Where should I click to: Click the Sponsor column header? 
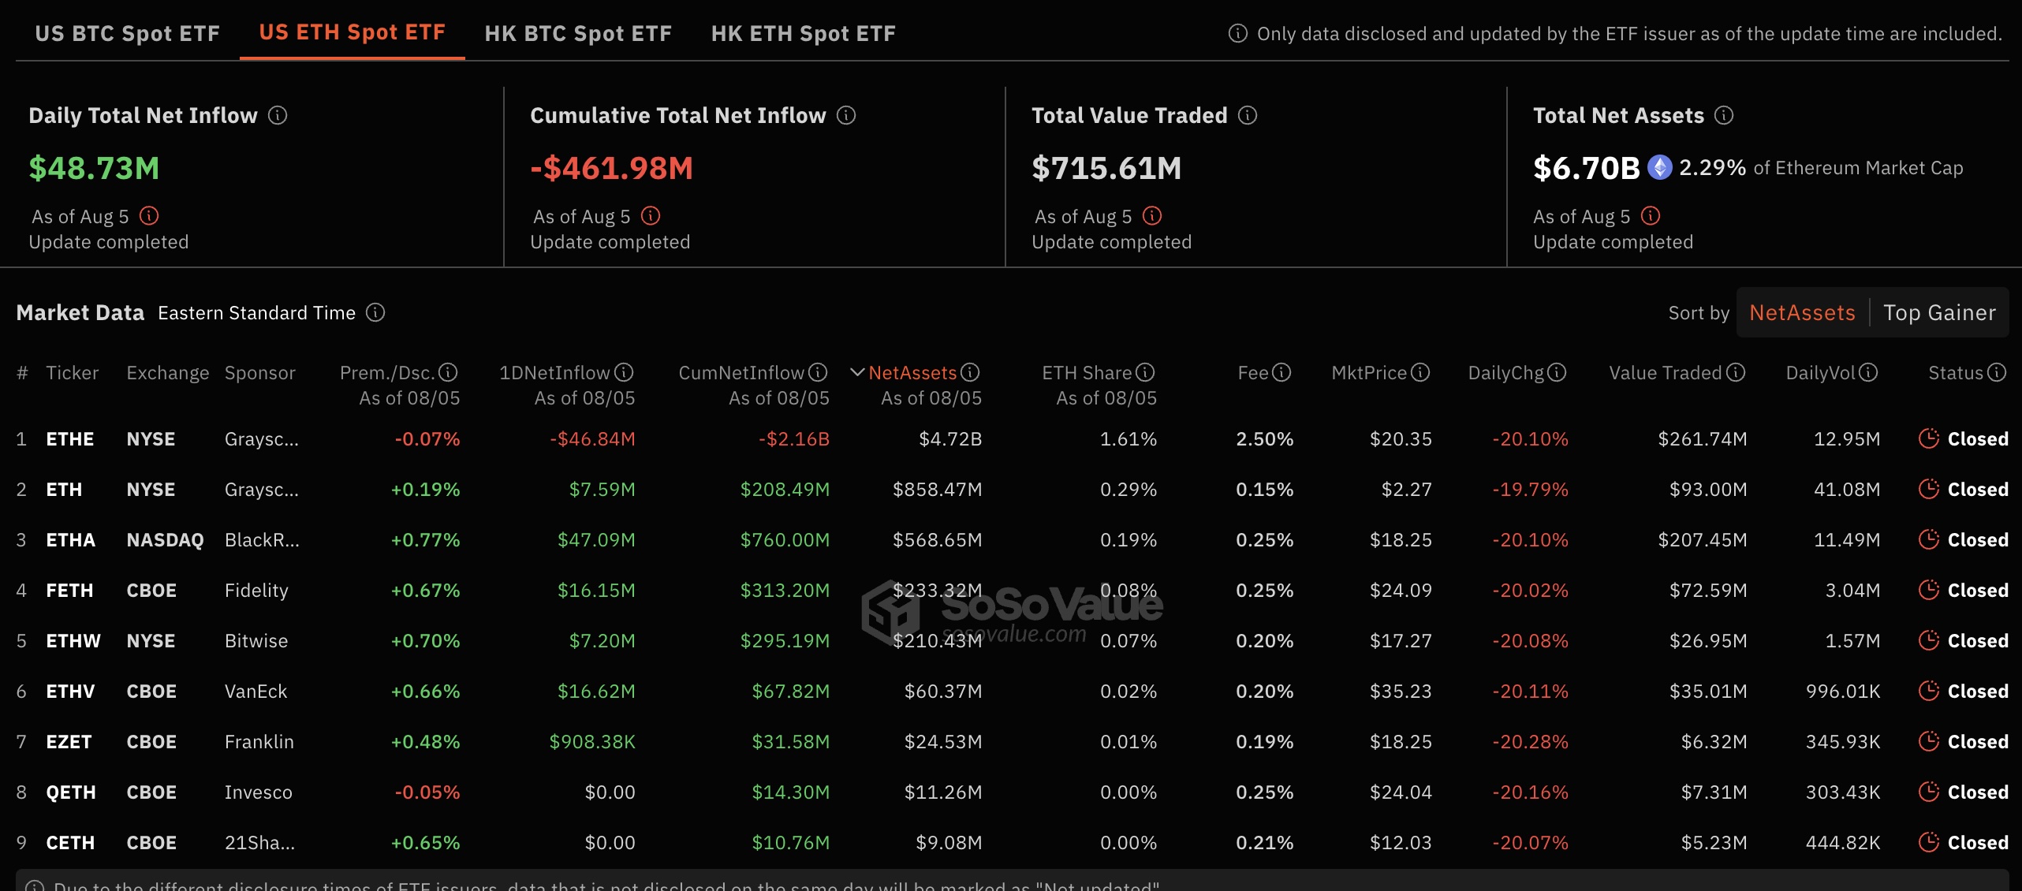point(260,373)
